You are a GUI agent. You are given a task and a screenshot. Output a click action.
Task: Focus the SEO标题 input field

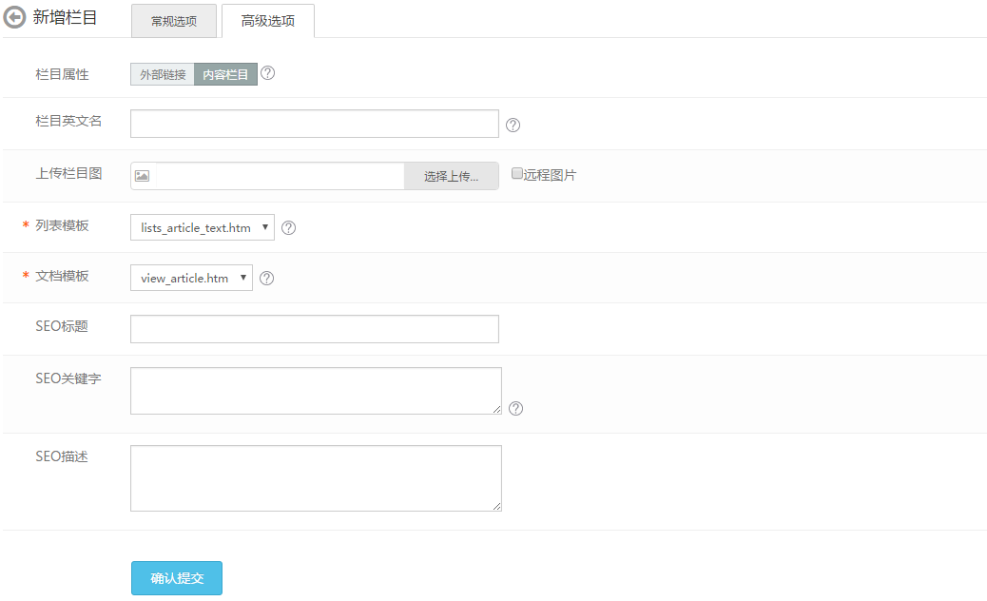tap(315, 329)
